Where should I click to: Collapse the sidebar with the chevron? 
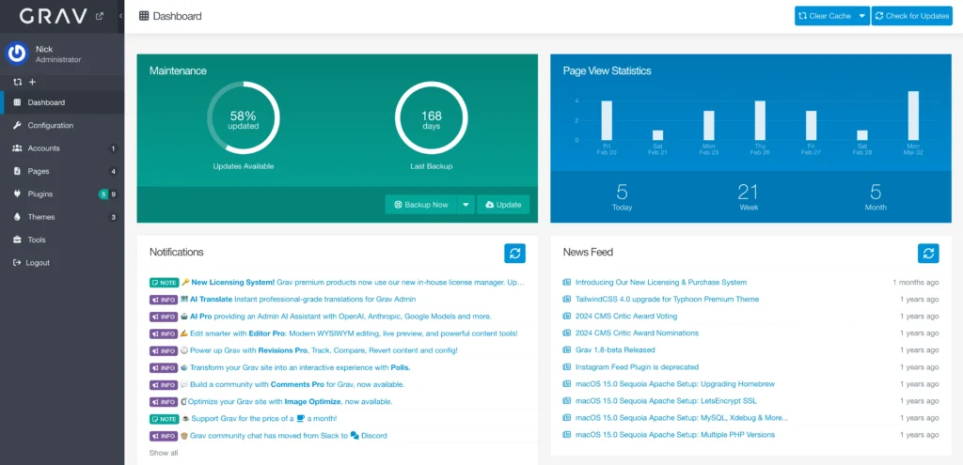tap(120, 17)
